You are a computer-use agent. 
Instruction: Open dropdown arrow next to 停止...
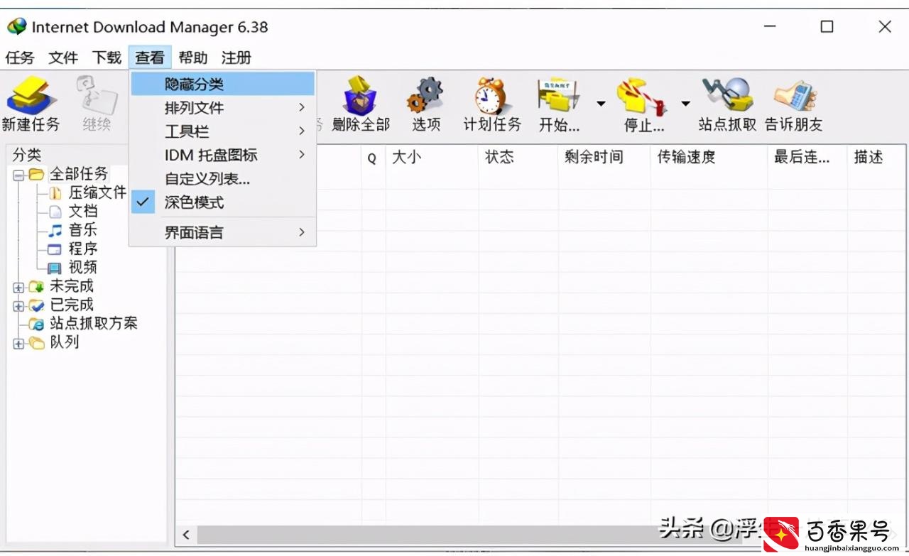[685, 104]
